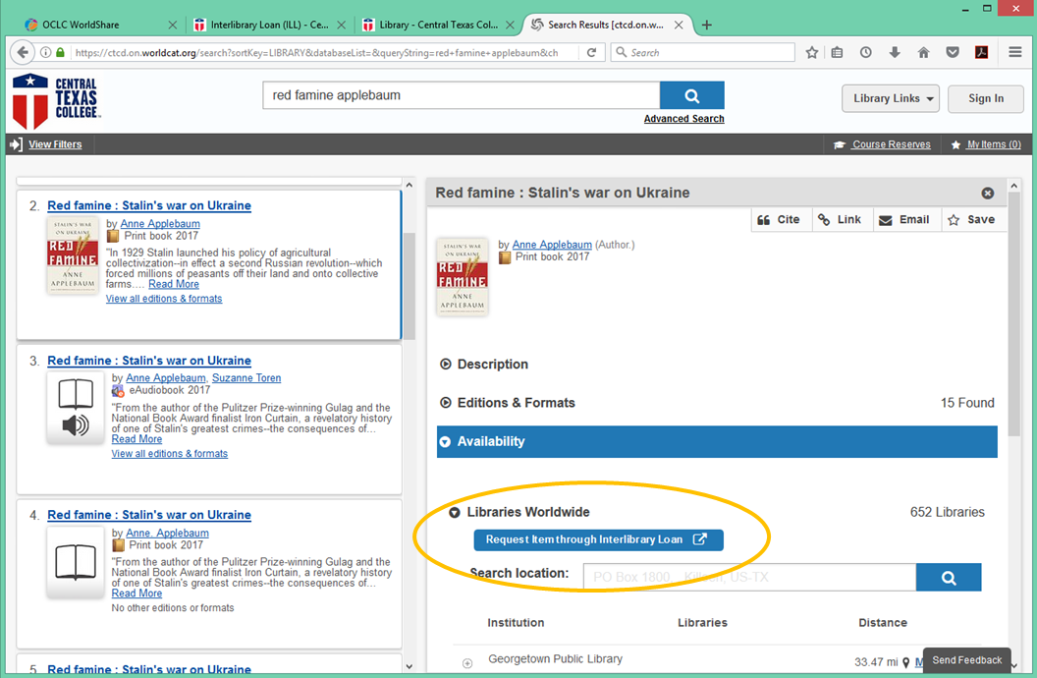Cite this Red famine record

(781, 219)
